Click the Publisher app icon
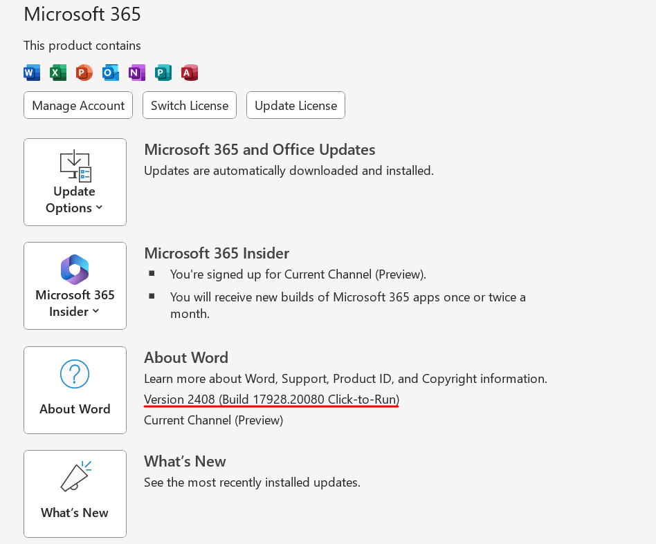The image size is (656, 544). (163, 73)
